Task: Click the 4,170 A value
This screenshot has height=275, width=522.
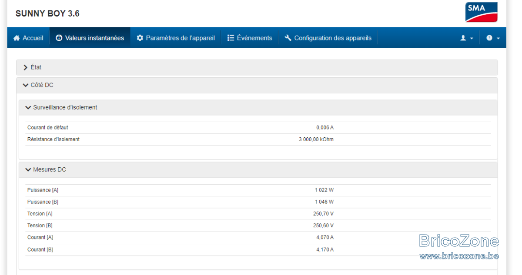Action: point(325,250)
